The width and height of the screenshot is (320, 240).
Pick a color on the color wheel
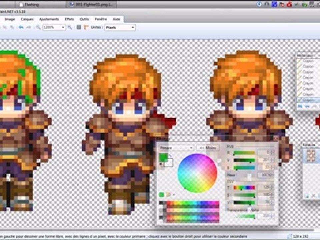pos(197,173)
